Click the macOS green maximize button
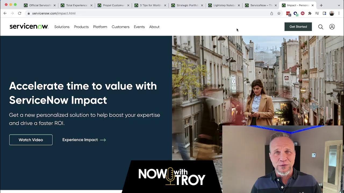Screen dimensions: 344x193 pos(15,5)
